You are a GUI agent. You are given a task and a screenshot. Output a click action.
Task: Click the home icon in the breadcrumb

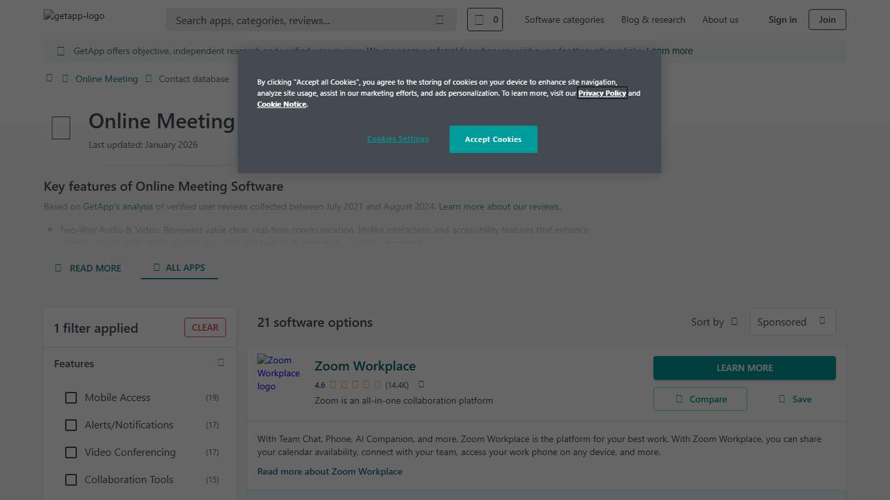pos(50,78)
